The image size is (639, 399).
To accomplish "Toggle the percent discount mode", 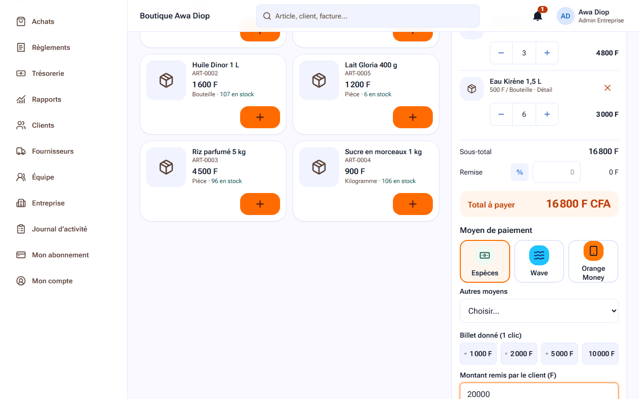I will (x=520, y=172).
